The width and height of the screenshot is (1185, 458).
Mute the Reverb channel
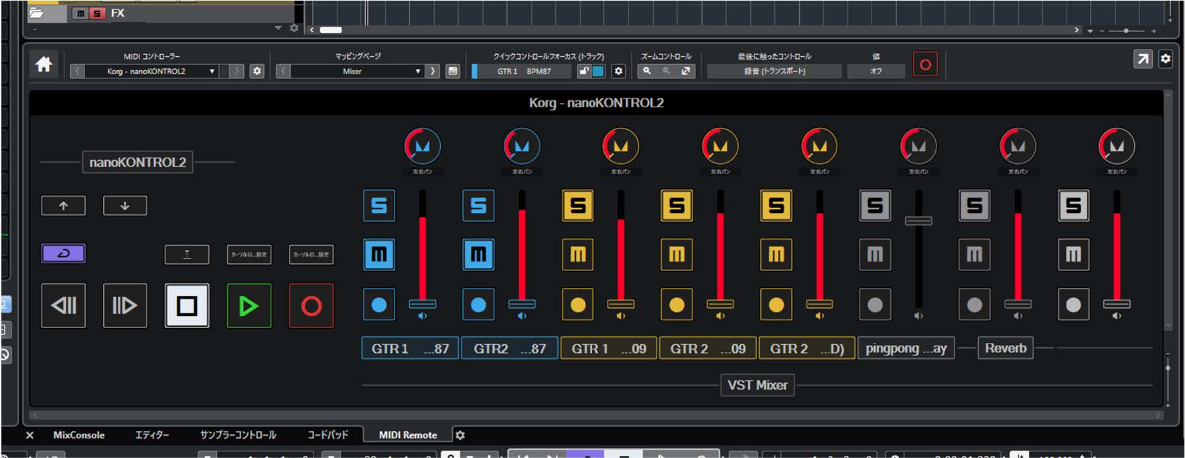pos(974,254)
